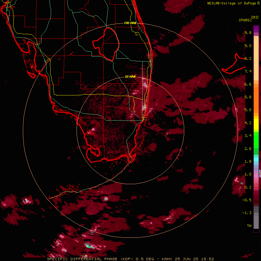Click the 6.6 scale value
Screen dimensions: 261x261
pyautogui.click(x=248, y=84)
